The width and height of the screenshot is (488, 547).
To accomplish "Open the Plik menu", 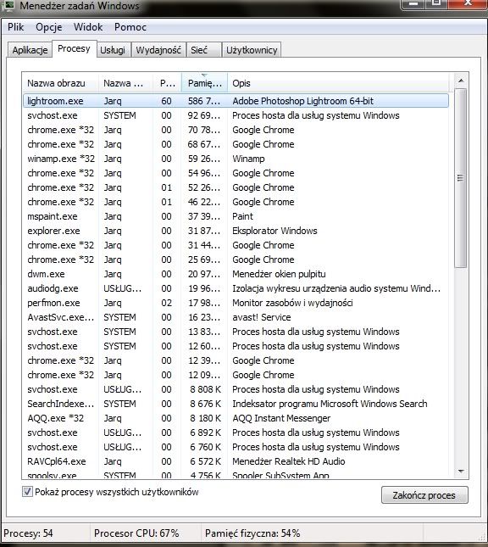I will pyautogui.click(x=16, y=27).
